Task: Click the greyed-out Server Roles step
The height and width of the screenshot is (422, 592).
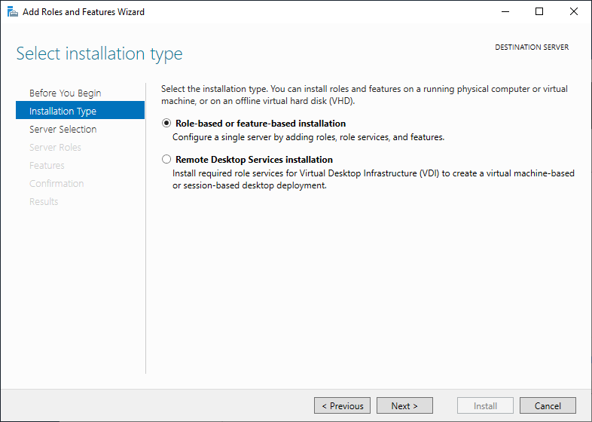Action: [55, 148]
